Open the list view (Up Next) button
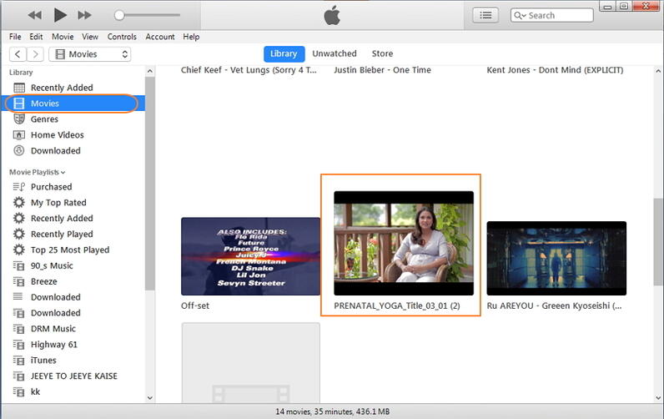The height and width of the screenshot is (419, 664). [485, 16]
